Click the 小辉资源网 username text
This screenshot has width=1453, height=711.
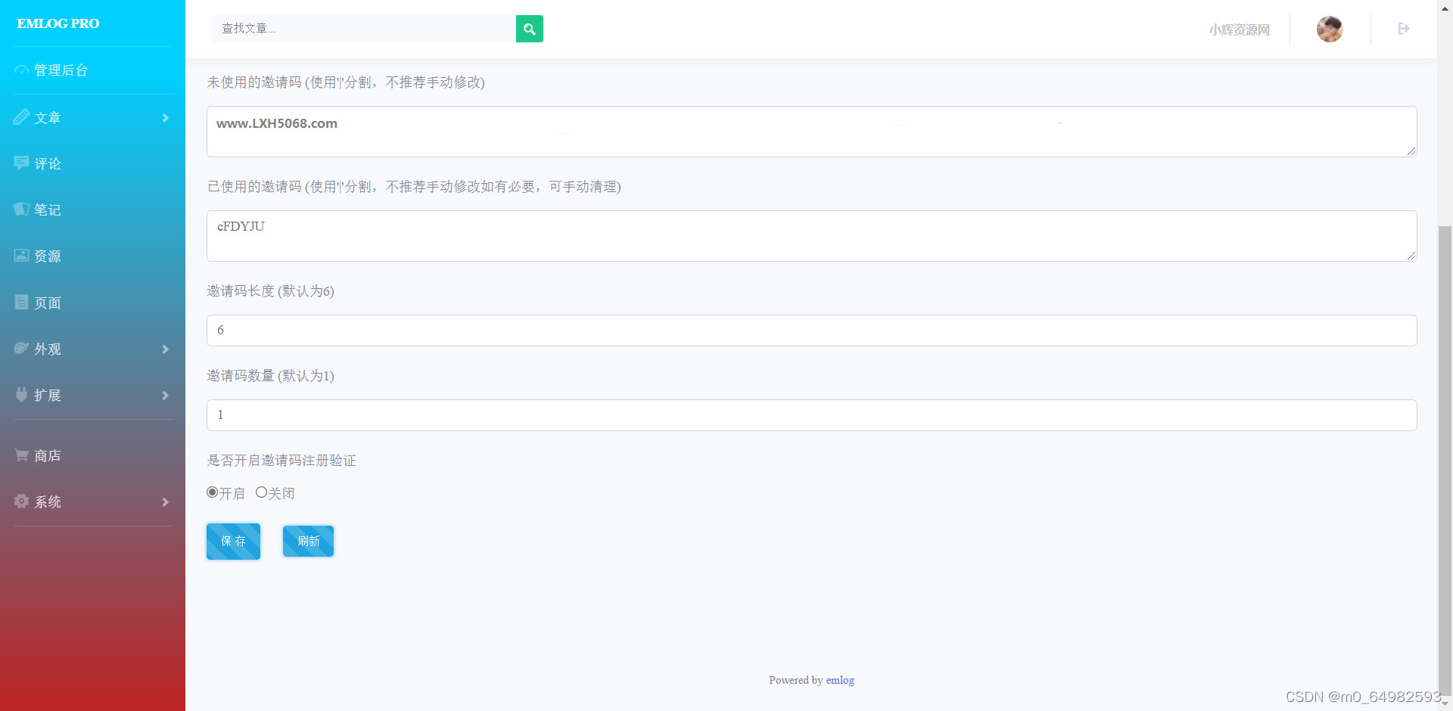coord(1239,29)
